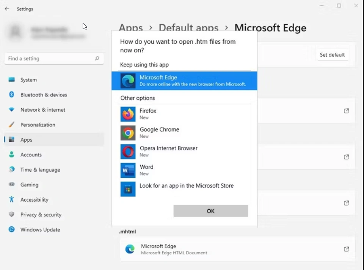This screenshot has width=364, height=270.
Task: Click Set default button
Action: pyautogui.click(x=332, y=55)
